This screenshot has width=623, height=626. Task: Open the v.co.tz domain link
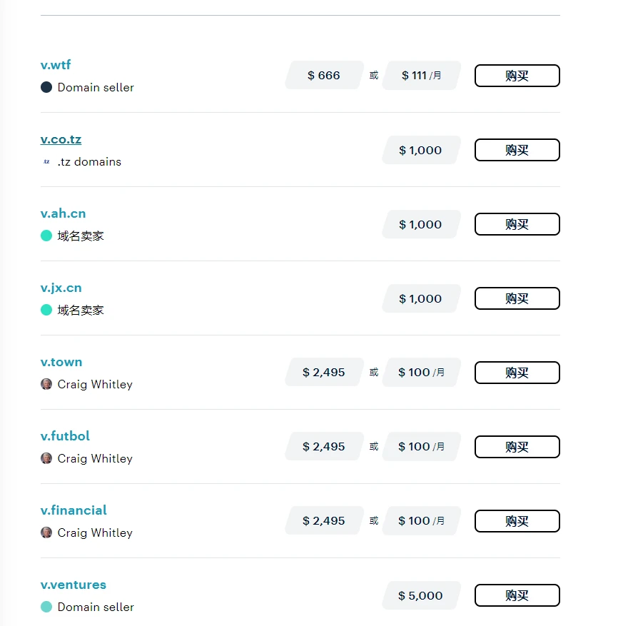(61, 139)
